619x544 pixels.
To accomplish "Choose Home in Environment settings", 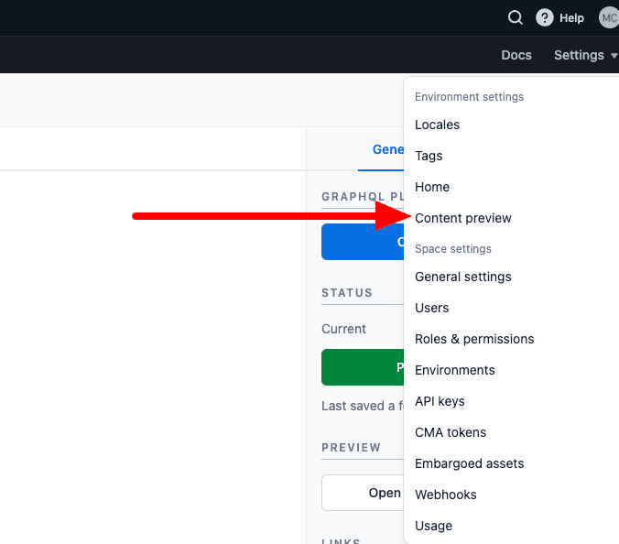I will pyautogui.click(x=432, y=187).
